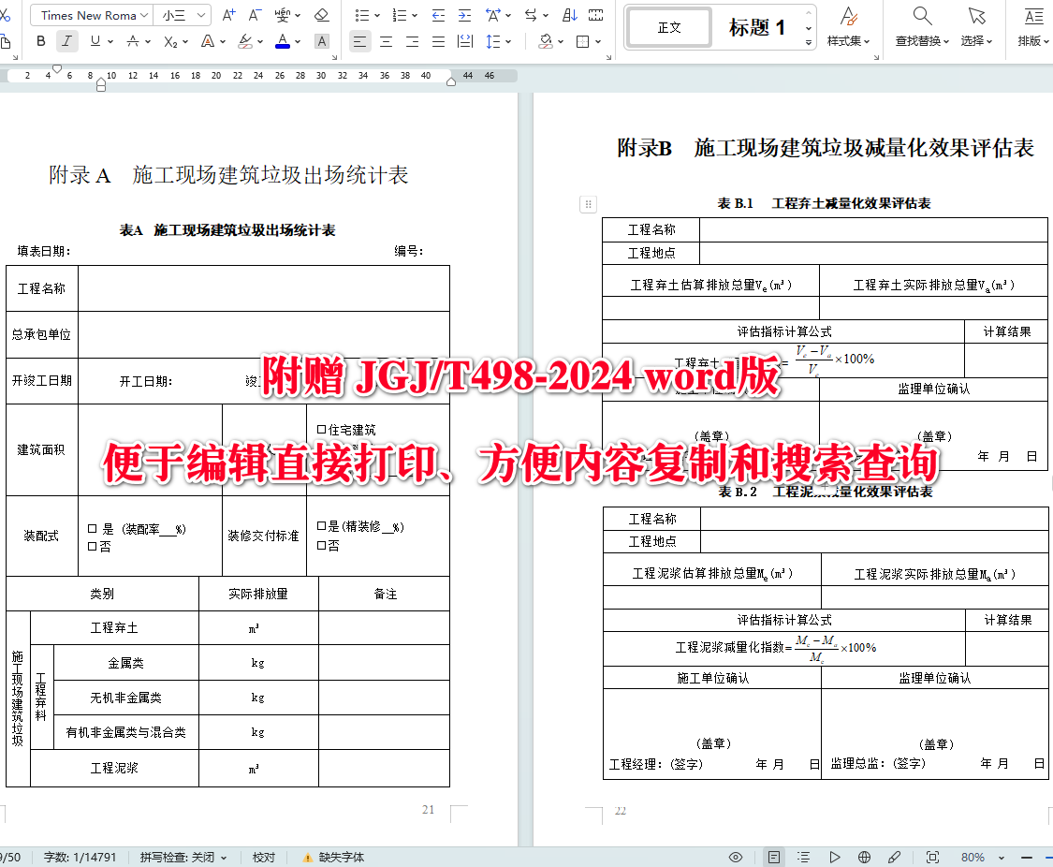Image resolution: width=1053 pixels, height=867 pixels.
Task: Select the 正文 style
Action: pos(668,27)
